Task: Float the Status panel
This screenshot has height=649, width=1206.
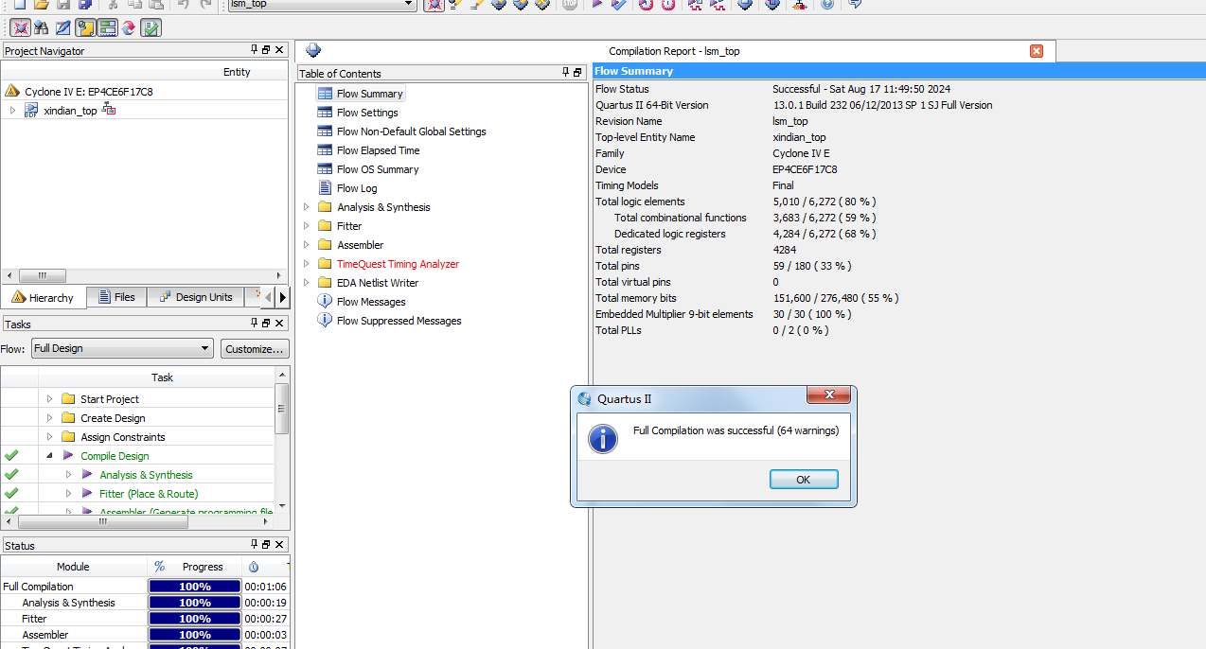Action: click(x=267, y=545)
